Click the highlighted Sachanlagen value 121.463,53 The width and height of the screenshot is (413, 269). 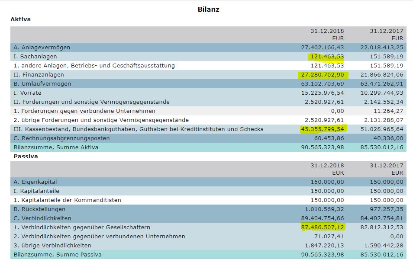[326, 57]
